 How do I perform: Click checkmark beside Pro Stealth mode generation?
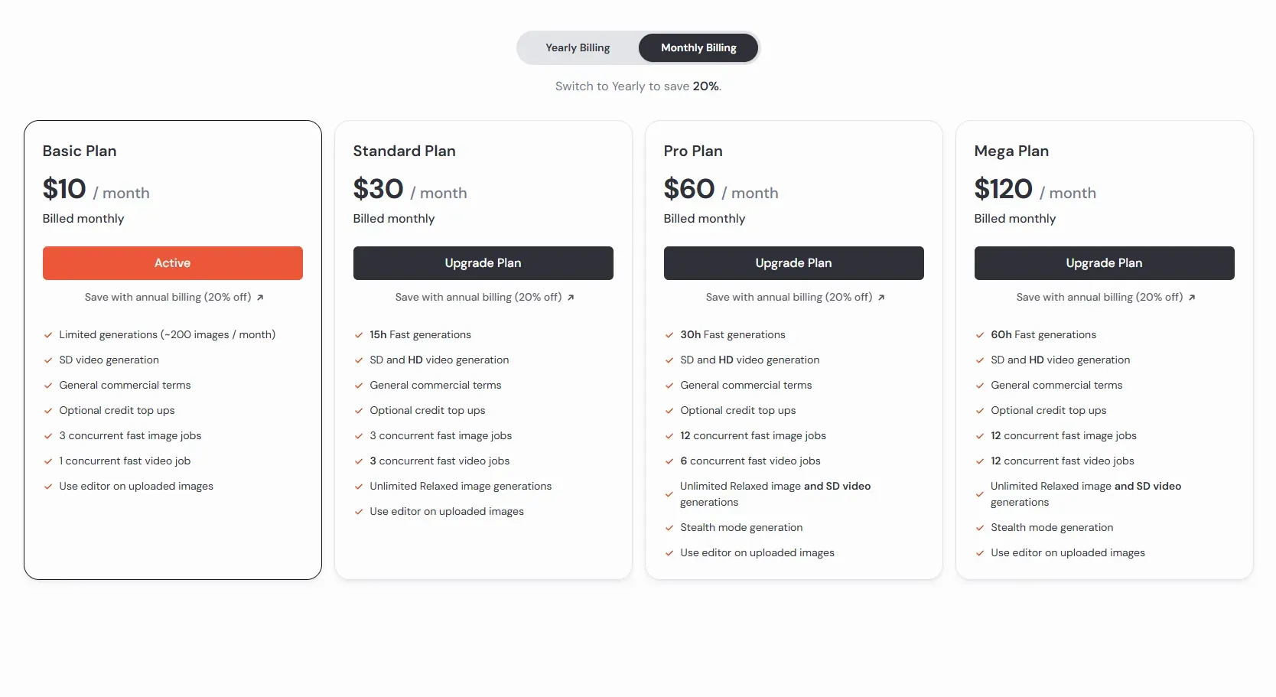(x=669, y=528)
